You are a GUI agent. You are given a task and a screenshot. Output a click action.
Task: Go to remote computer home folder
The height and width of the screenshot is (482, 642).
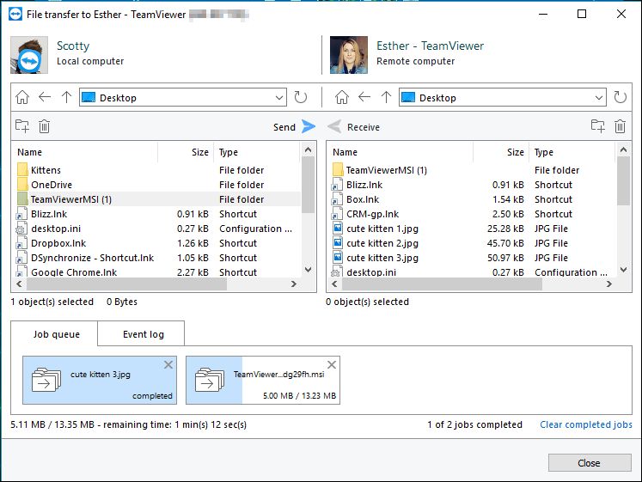click(x=342, y=97)
